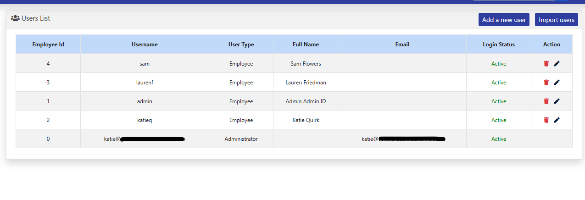Delete user katieq with trash icon

(546, 120)
